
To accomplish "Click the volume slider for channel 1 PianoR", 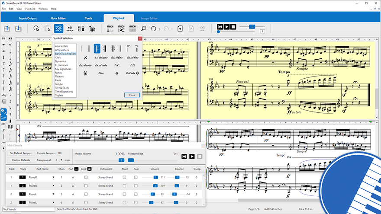I will tap(155, 177).
